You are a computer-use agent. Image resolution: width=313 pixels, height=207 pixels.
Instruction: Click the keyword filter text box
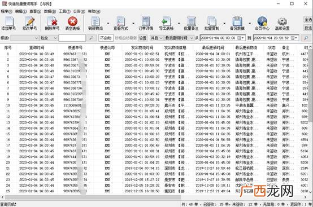coord(72,38)
